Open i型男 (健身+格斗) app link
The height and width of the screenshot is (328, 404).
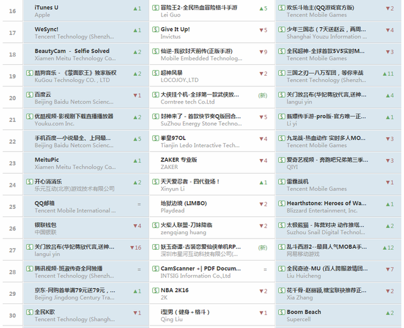tap(185, 312)
